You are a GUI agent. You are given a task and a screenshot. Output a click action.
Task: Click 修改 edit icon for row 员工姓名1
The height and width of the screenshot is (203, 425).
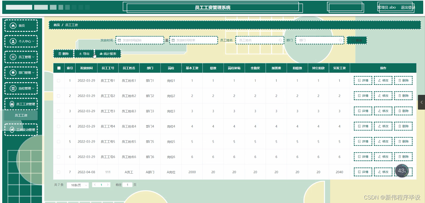[x=380, y=80]
